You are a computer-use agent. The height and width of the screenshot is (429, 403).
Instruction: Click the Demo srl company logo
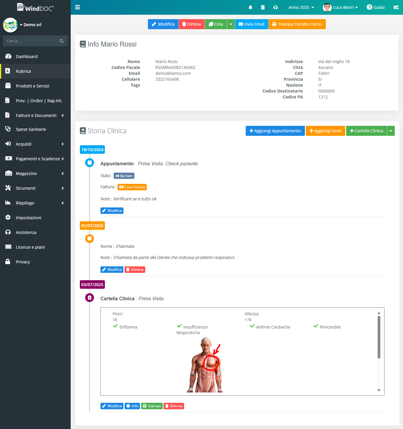[10, 25]
